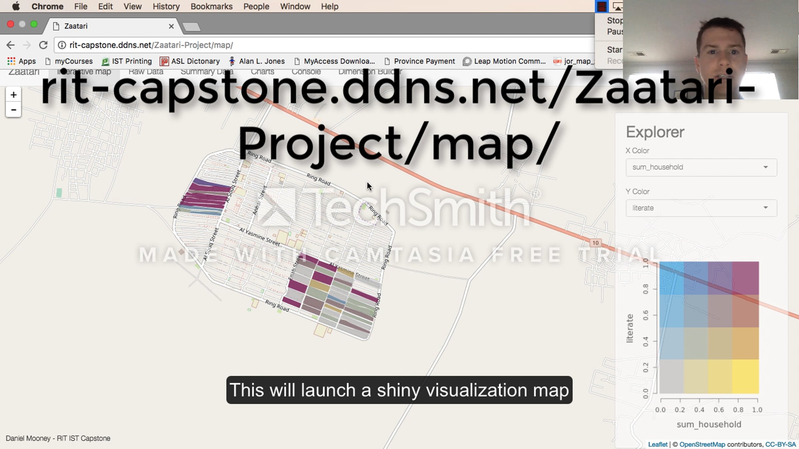
Task: Expand the X Color sum_household dropdown
Action: pos(701,167)
